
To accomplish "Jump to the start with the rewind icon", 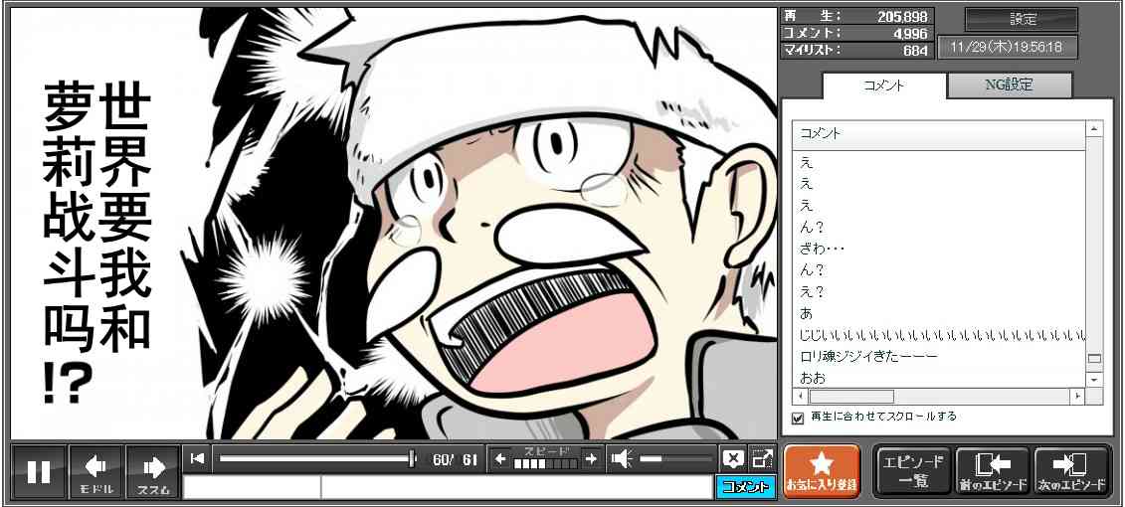I will click(x=198, y=458).
